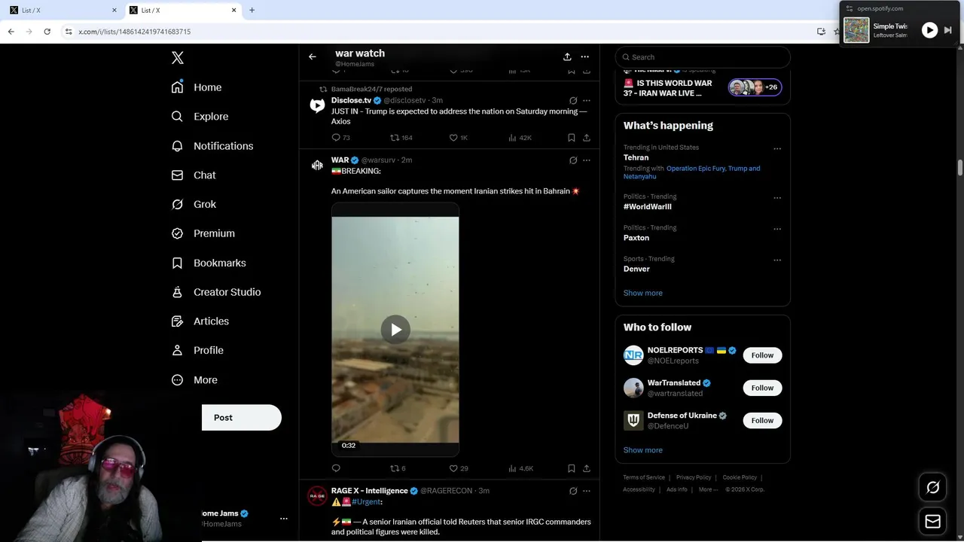
Task: Expand the More sidebar menu
Action: click(194, 380)
